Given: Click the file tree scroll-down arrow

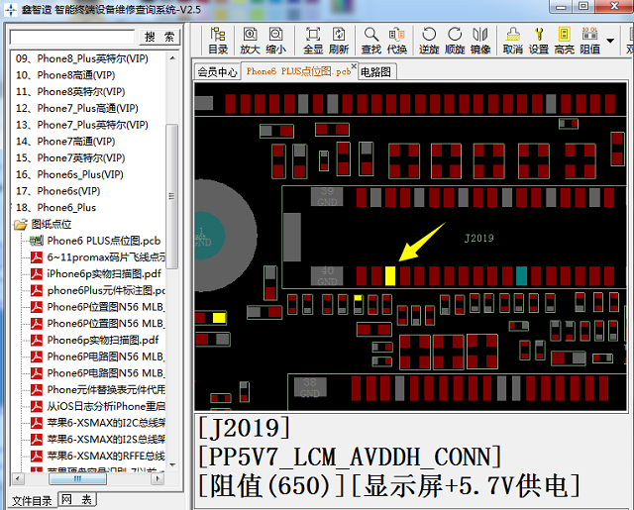Looking at the screenshot, I should pos(172,464).
